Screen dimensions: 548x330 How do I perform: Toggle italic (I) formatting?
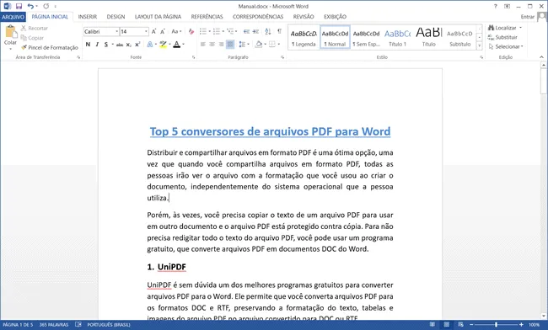(97, 45)
